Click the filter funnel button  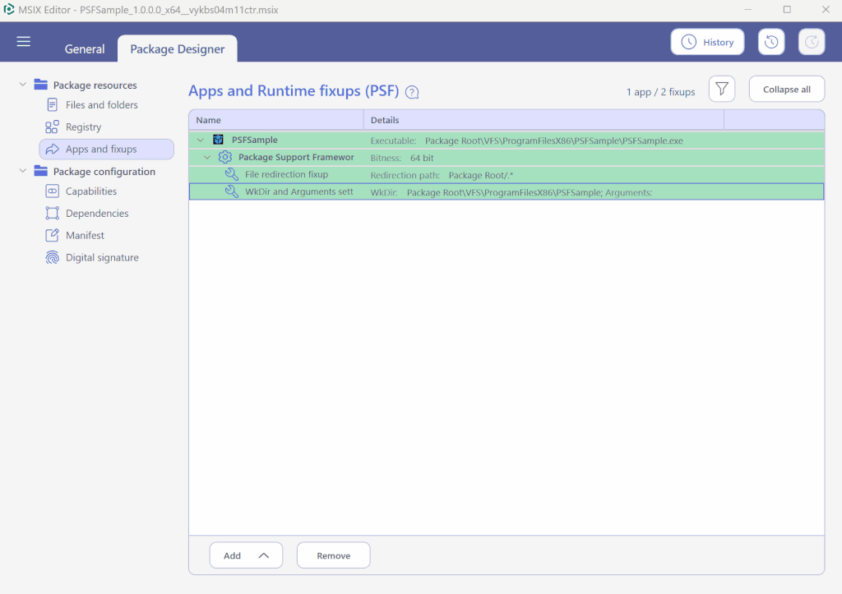(722, 89)
